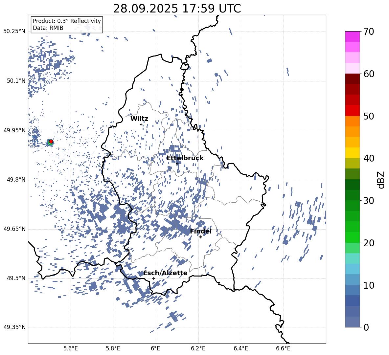This screenshot has width=389, height=355.
Task: Click the darkest green colorbar swatch
Action: click(352, 185)
